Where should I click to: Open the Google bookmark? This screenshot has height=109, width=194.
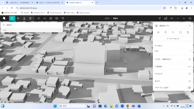tap(25, 13)
